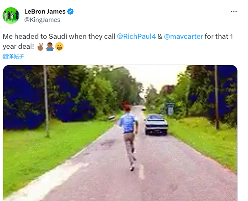Click the roadside sign in the image
Image resolution: width=248 pixels, height=201 pixels.
pos(170,109)
